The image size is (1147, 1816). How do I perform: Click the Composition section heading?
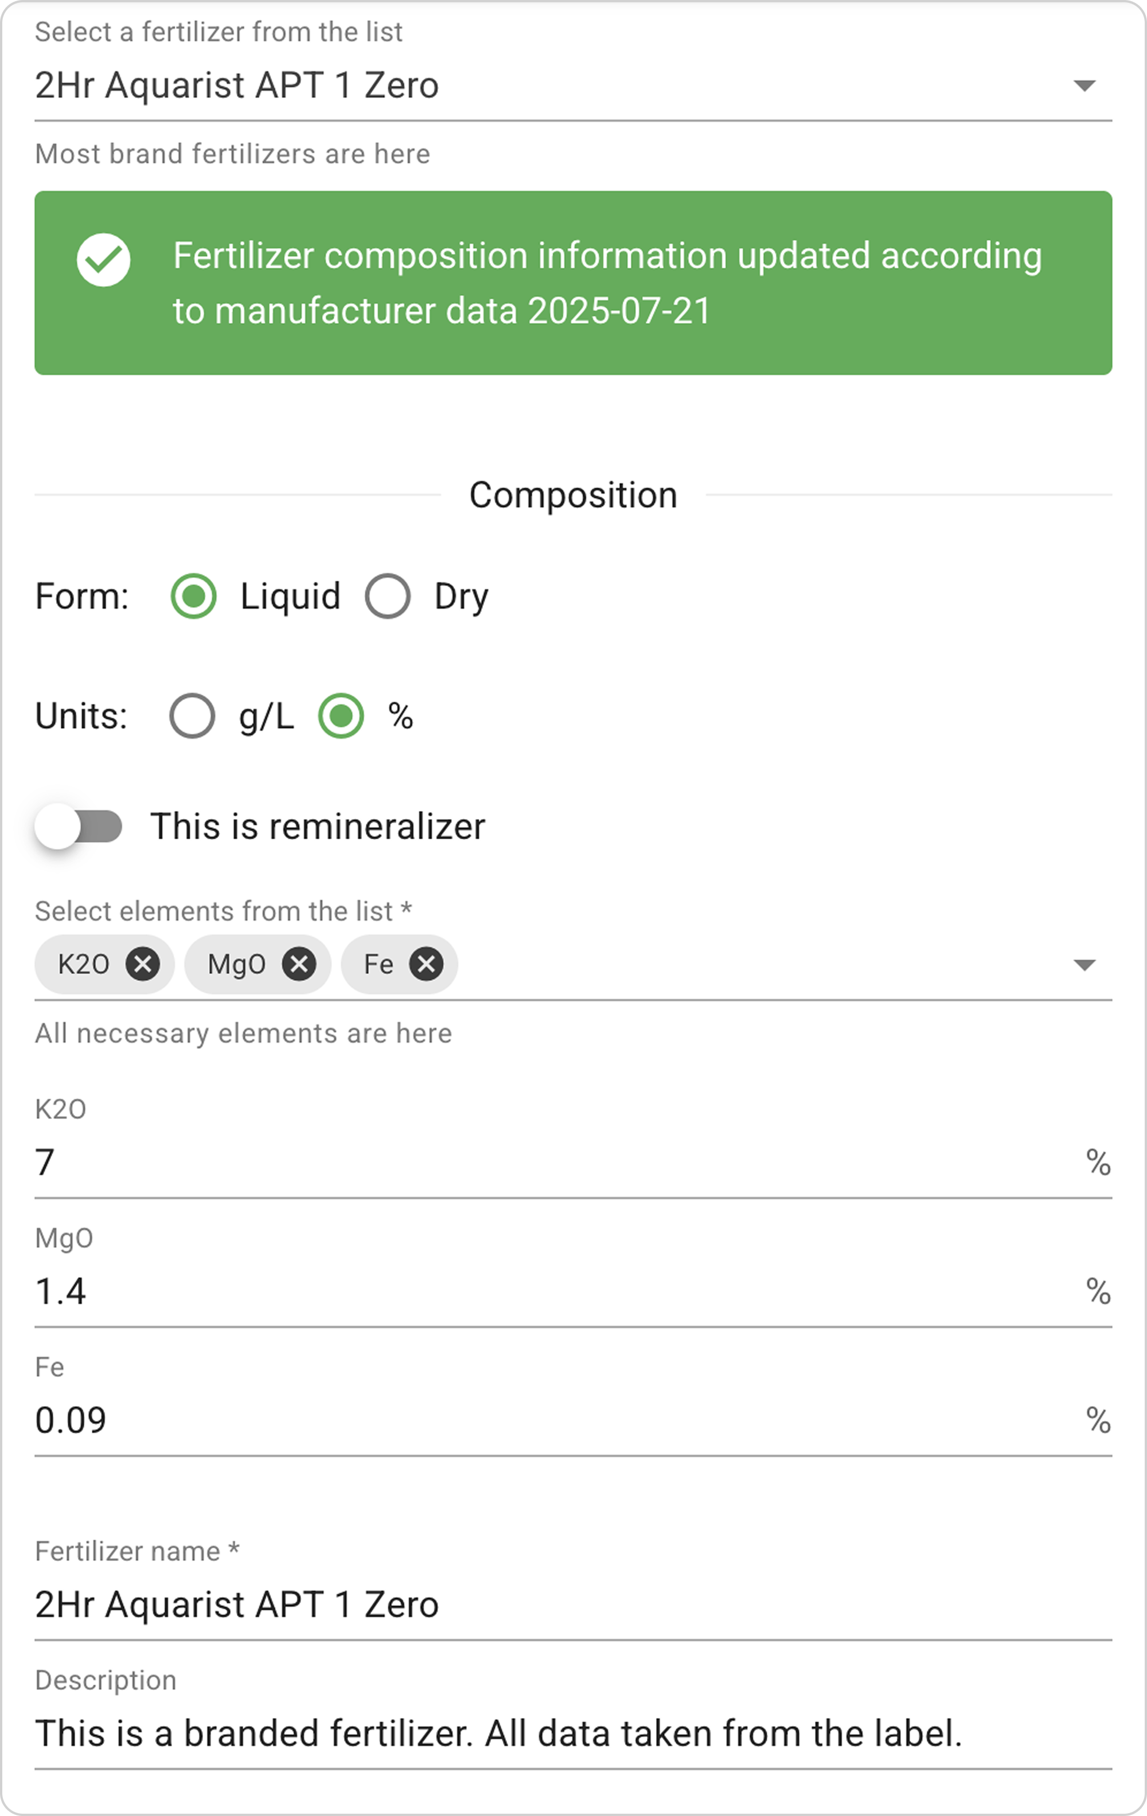[x=573, y=495]
